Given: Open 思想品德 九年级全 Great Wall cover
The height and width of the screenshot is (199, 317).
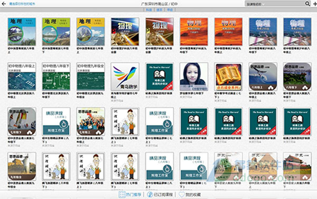Looking at the screenshot, I should (x=22, y=166).
